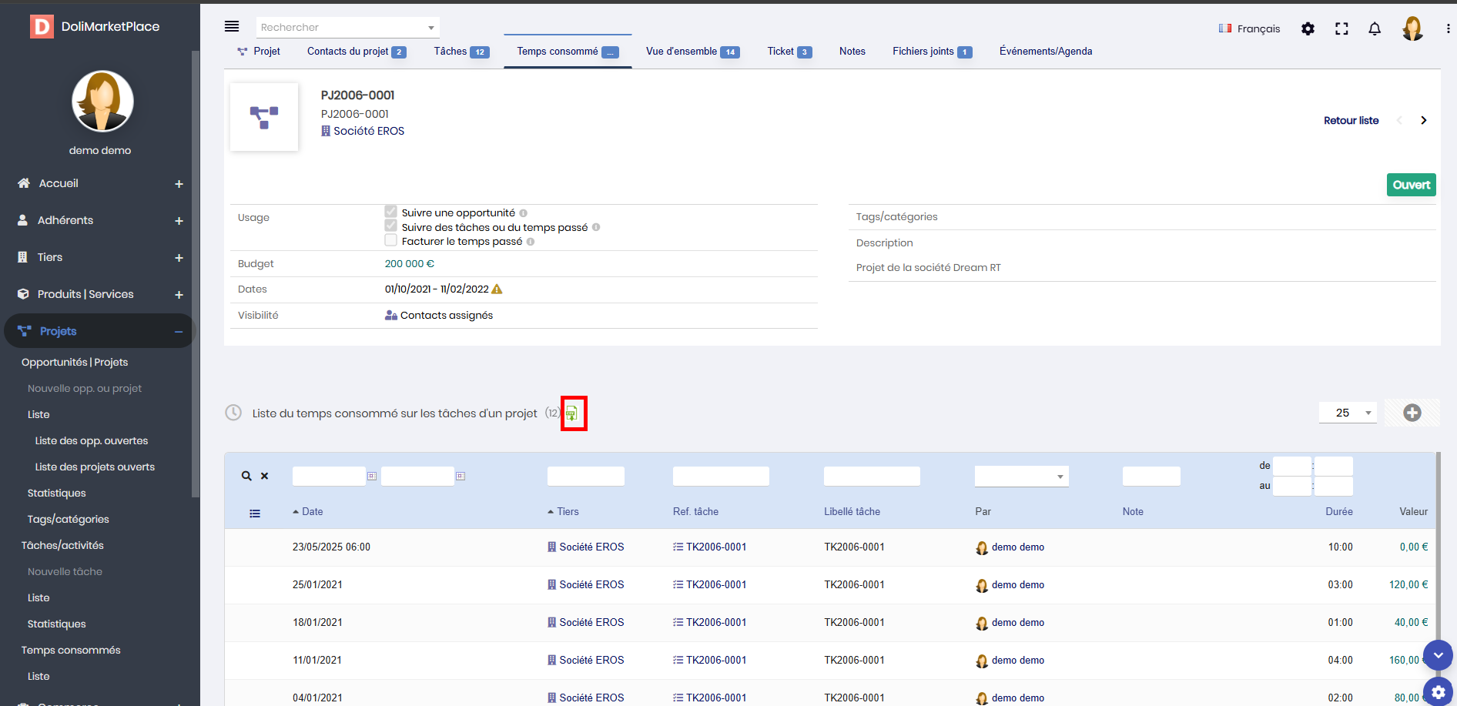The width and height of the screenshot is (1457, 706).
Task: Click the add time spent plus icon
Action: (1412, 413)
